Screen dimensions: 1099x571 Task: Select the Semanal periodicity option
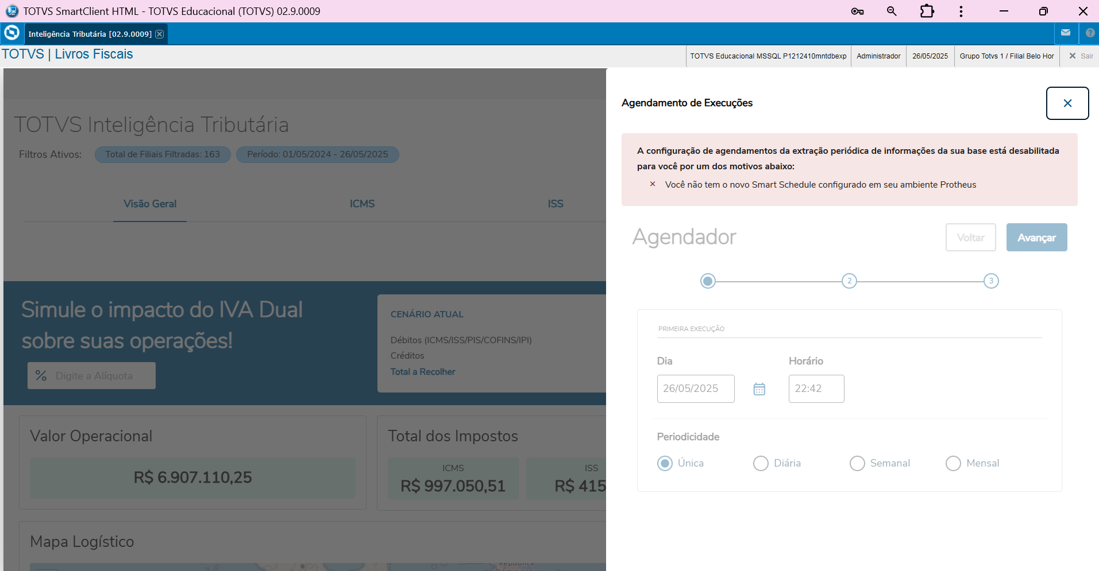point(857,463)
